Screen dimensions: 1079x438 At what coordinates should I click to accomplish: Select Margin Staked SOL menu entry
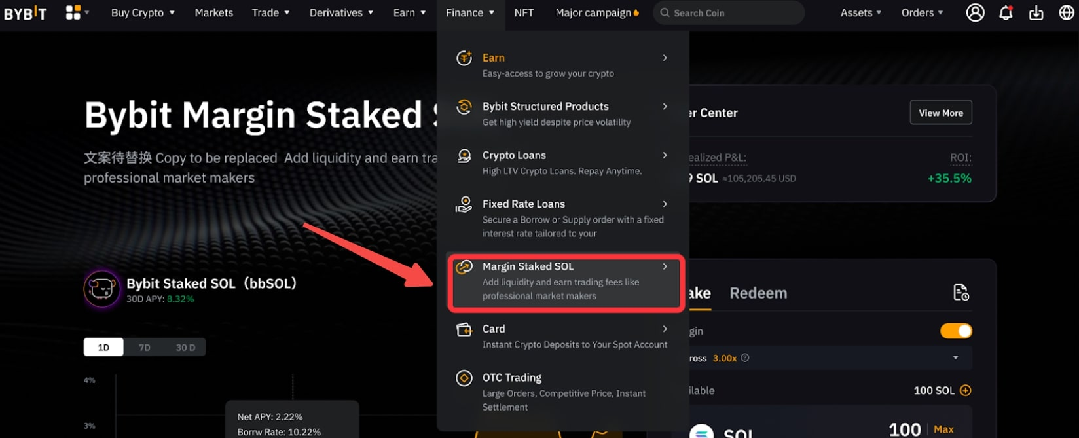[x=566, y=283]
